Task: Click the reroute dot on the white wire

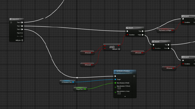Action: pyautogui.click(x=77, y=78)
